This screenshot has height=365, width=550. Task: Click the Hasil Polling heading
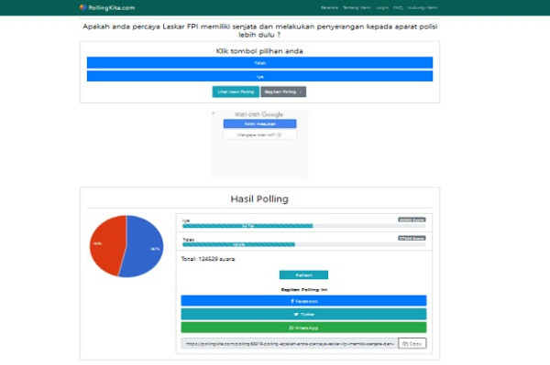click(259, 199)
